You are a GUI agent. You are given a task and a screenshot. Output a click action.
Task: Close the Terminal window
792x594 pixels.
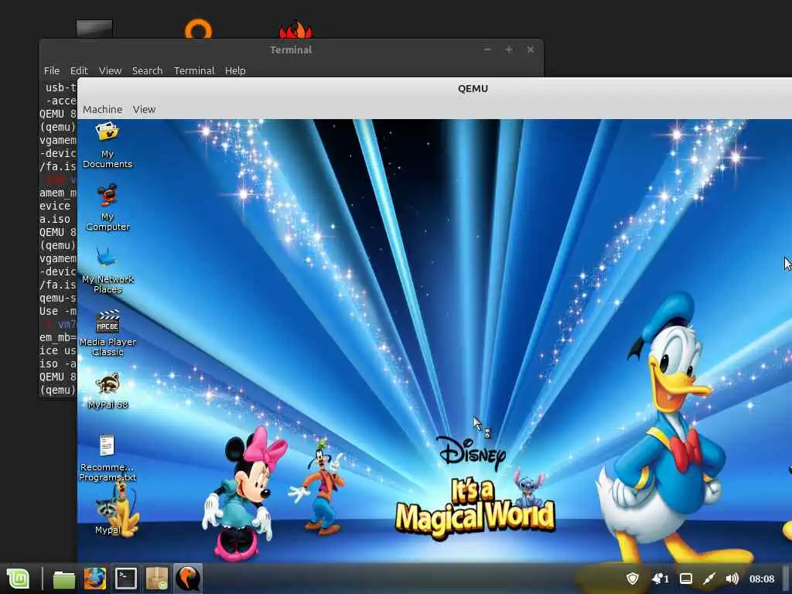(x=531, y=49)
